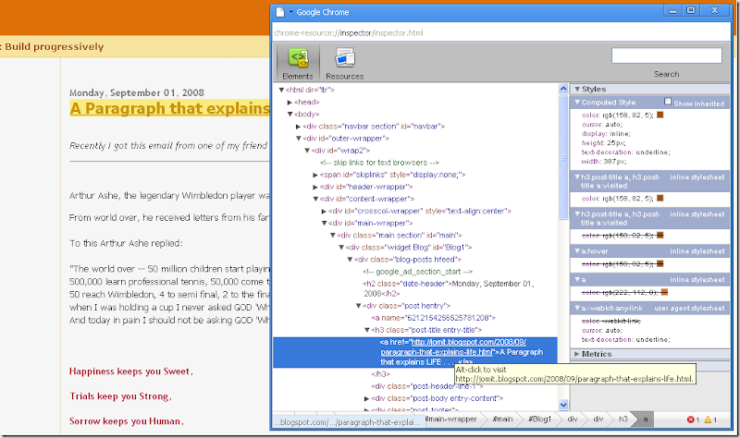Expand the head element node

pyautogui.click(x=290, y=103)
